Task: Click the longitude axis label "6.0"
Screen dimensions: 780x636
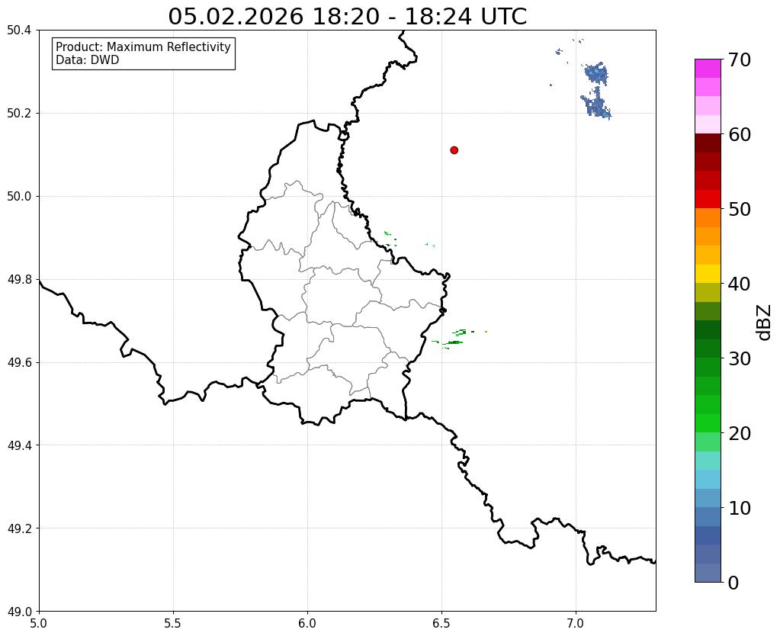Action: [x=307, y=623]
